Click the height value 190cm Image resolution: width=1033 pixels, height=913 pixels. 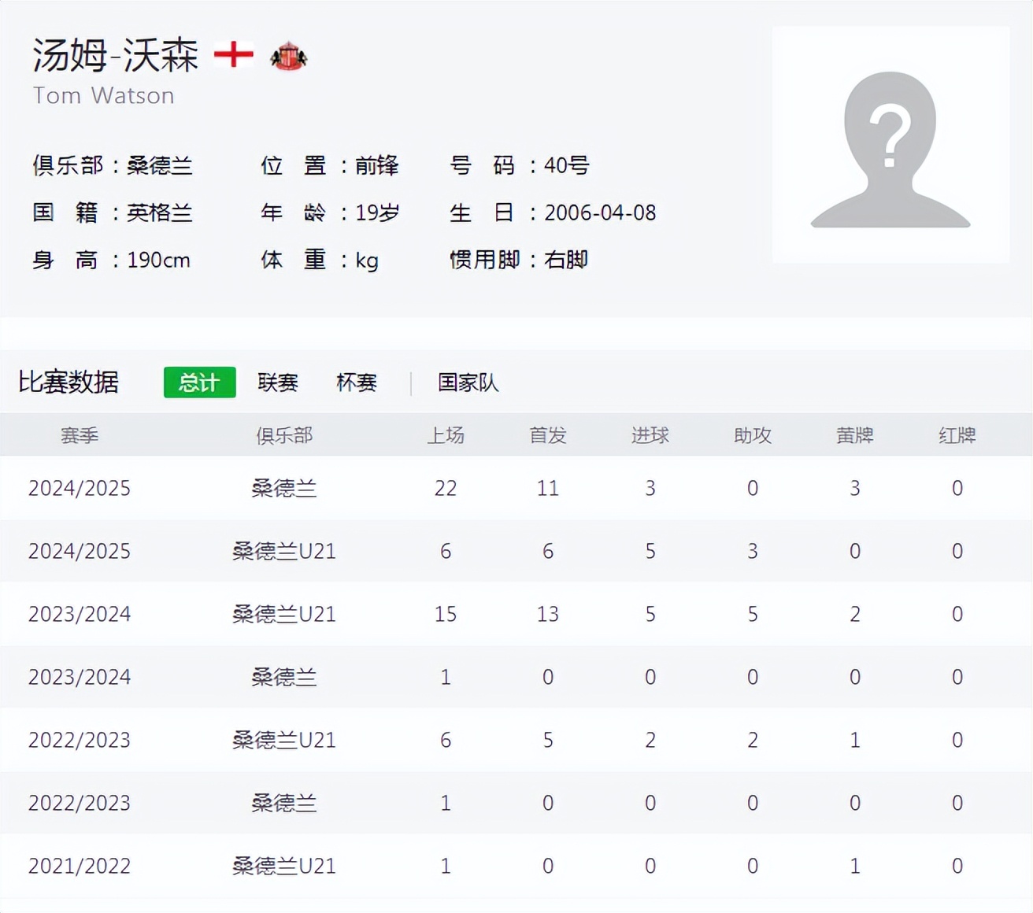(159, 260)
